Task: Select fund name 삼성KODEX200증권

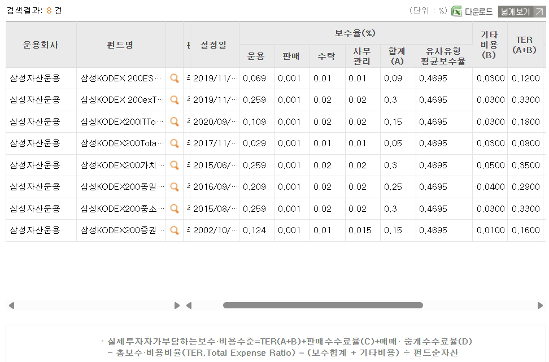Action: (x=122, y=230)
